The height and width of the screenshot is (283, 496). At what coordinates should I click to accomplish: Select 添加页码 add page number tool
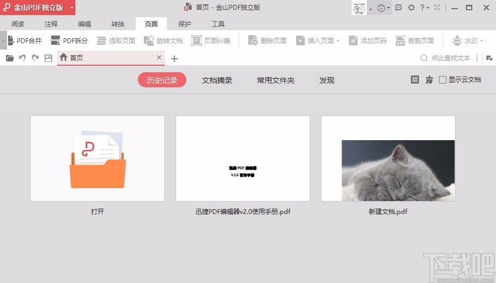tap(368, 40)
